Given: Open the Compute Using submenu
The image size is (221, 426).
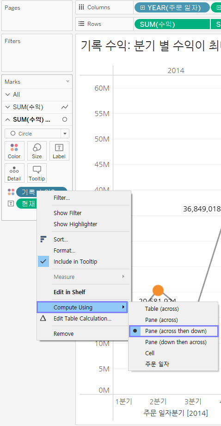Looking at the screenshot, I should (82, 307).
